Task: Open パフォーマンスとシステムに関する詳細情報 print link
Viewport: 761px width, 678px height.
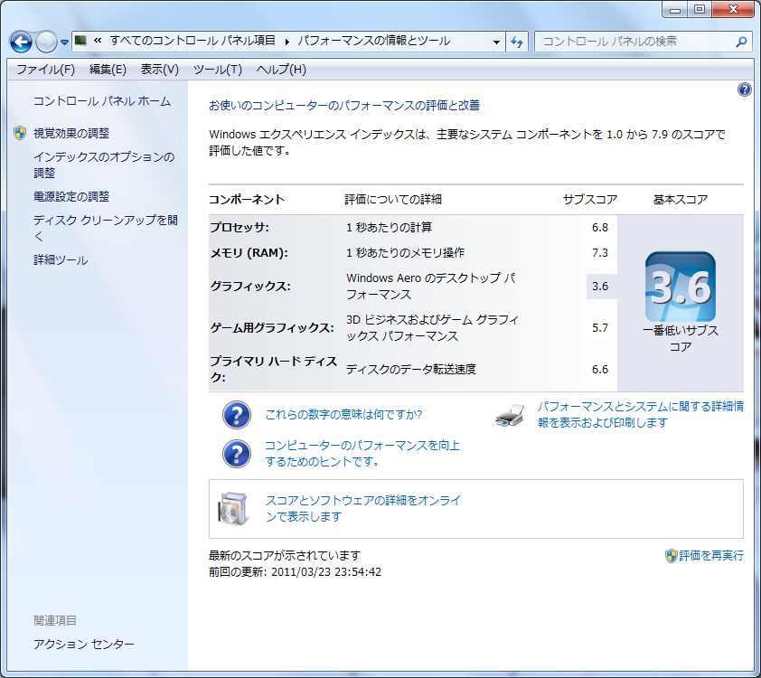Action: [x=640, y=414]
